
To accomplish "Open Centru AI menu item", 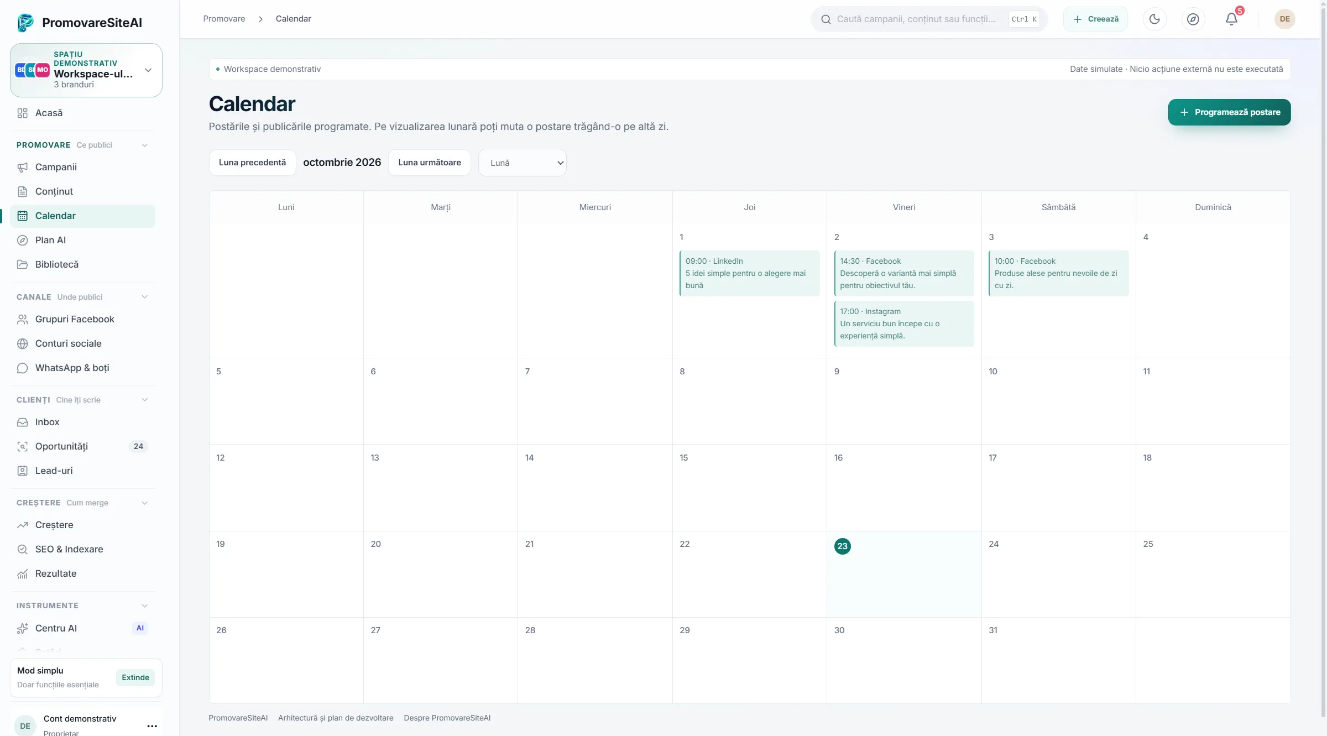I will pyautogui.click(x=82, y=628).
